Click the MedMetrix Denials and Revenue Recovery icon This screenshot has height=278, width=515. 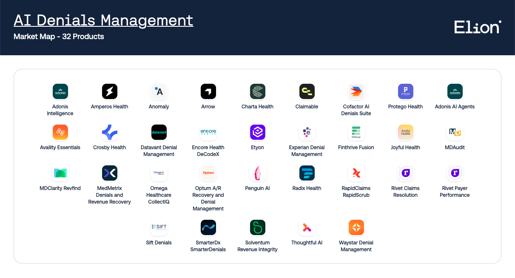(109, 173)
